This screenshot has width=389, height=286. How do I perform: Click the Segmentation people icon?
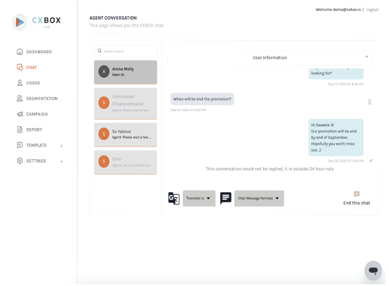tap(20, 98)
